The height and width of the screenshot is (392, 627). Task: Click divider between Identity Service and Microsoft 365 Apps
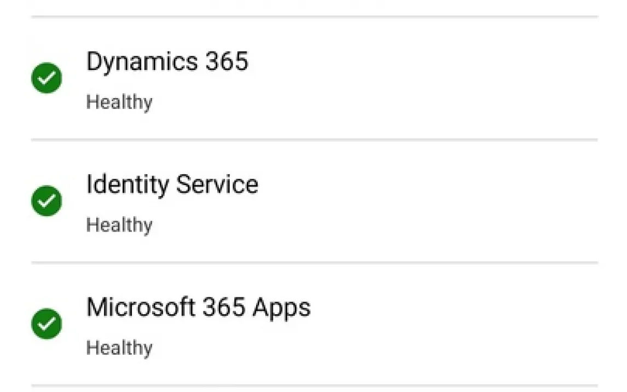pyautogui.click(x=314, y=263)
